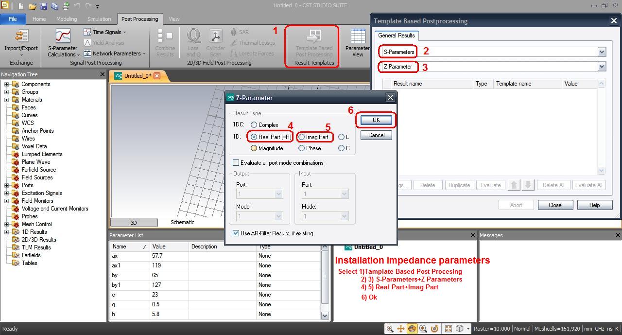Screen dimensions: 622x335
Task: Click the Evaluate All button
Action: 588,185
